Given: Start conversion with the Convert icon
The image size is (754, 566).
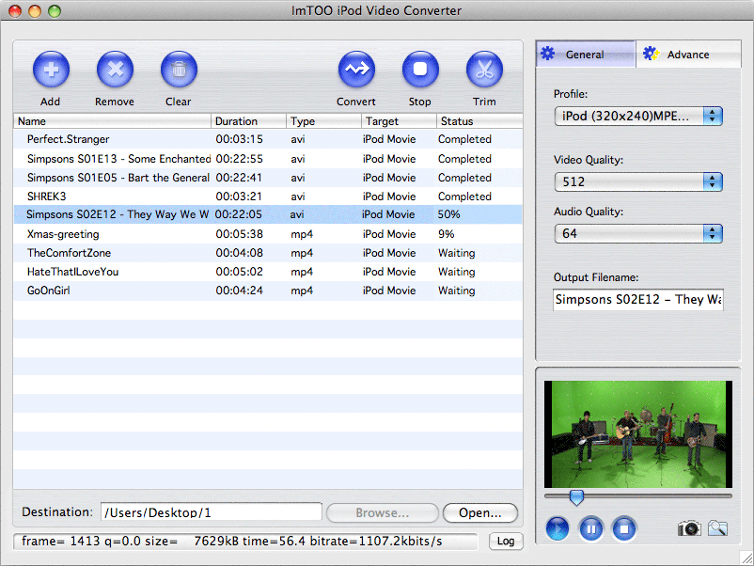Looking at the screenshot, I should 356,70.
